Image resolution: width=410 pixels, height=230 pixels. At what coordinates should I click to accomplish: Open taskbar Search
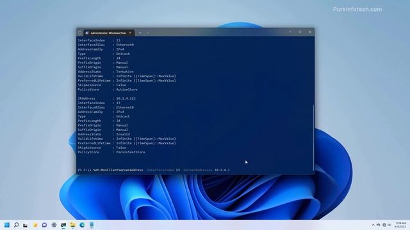tap(16, 225)
